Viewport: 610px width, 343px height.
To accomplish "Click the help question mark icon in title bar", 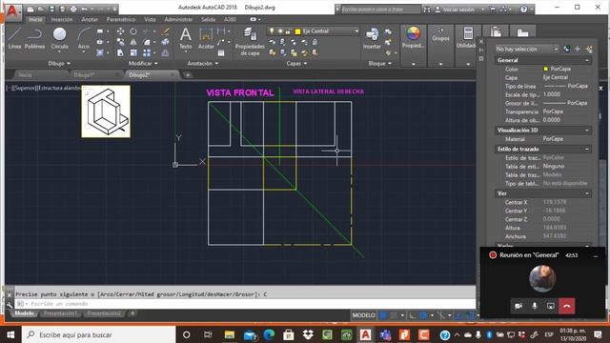I will tap(524, 10).
